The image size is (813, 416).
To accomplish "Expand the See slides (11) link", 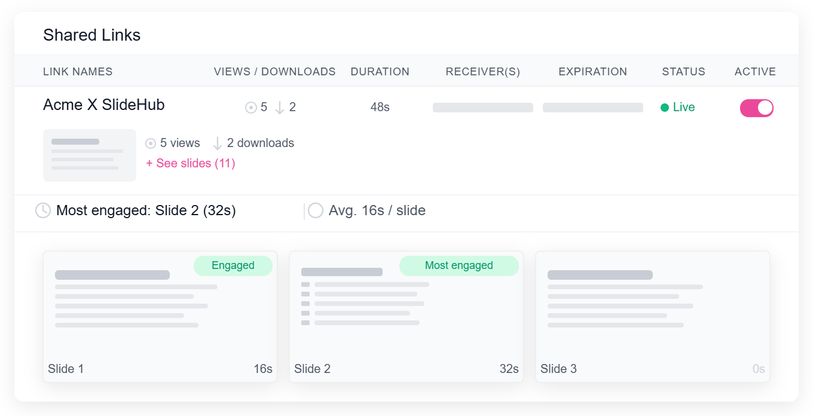I will pos(191,163).
